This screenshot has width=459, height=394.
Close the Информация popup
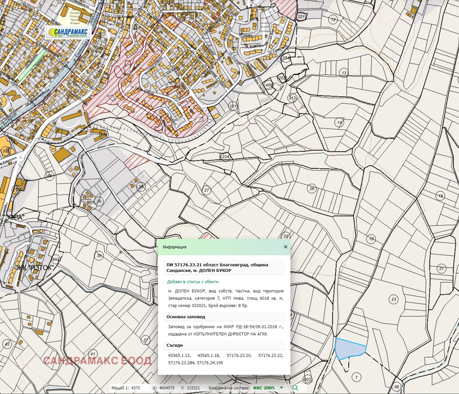coord(285,247)
